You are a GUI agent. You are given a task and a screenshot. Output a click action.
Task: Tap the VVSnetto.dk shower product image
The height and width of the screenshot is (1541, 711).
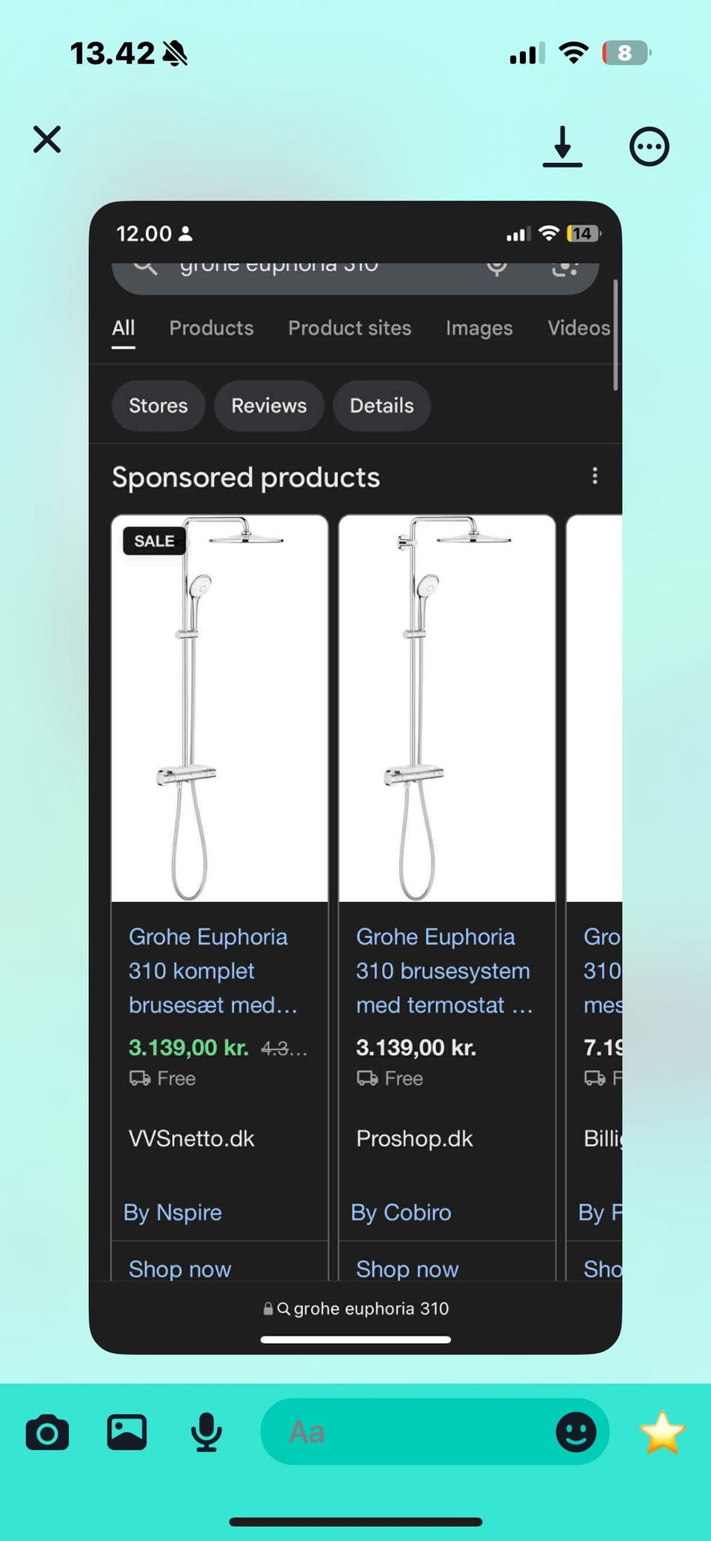point(219,709)
